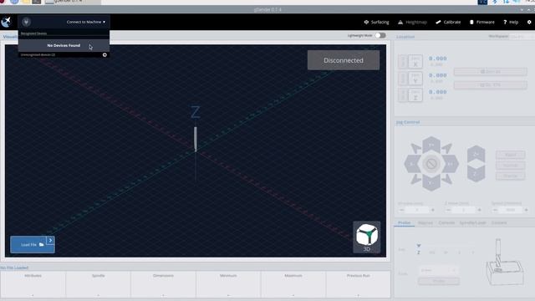The image size is (535, 301).
Task: Zero the X axis button
Action: [415, 61]
